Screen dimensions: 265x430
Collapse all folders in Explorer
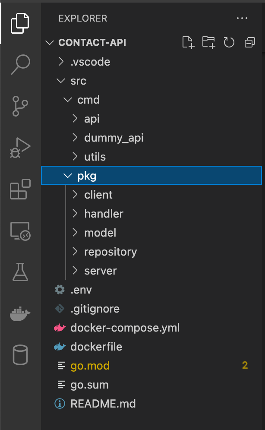click(249, 42)
